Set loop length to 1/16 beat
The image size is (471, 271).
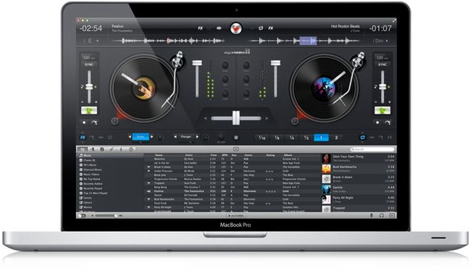[x=262, y=138]
